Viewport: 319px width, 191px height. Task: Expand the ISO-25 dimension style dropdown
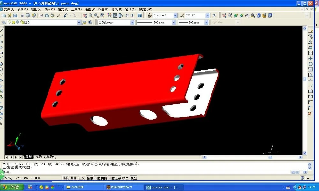tap(207, 15)
